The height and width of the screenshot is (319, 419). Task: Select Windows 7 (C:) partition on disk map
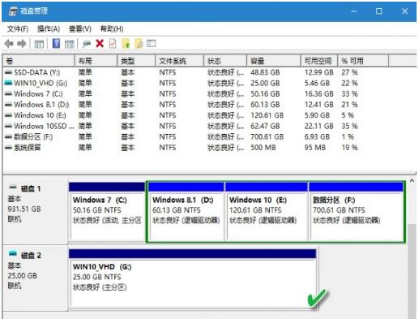point(107,211)
